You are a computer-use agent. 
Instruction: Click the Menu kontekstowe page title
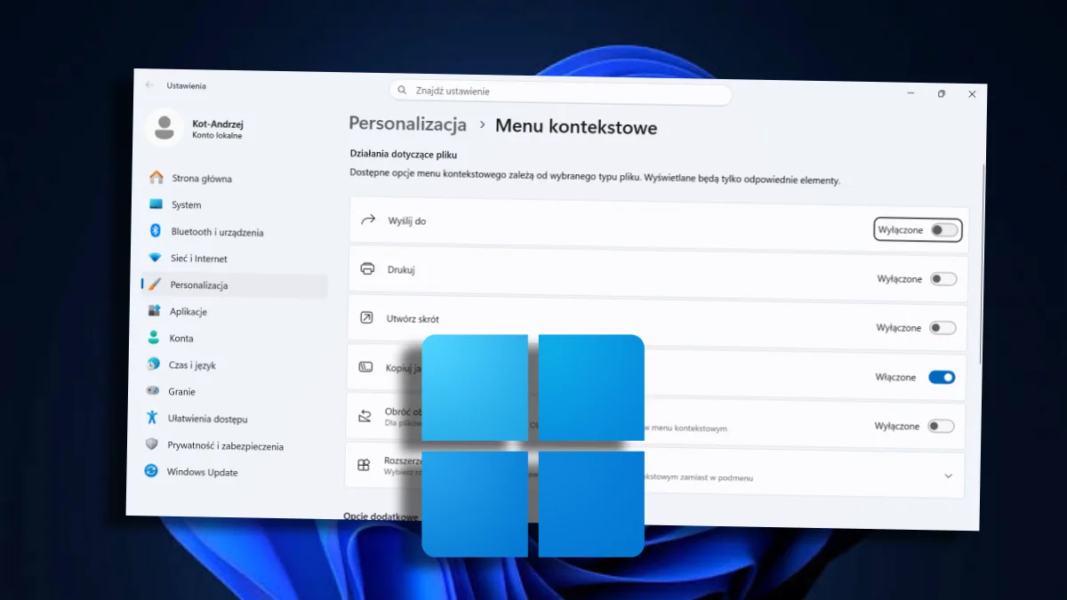[576, 127]
